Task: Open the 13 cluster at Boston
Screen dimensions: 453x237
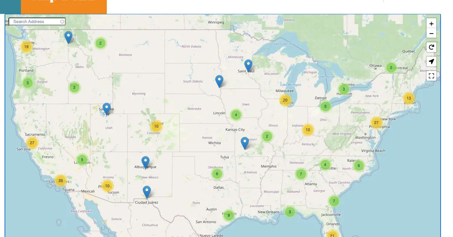Action: (408, 98)
